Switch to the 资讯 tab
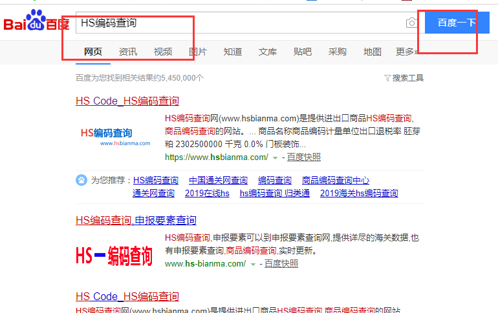The width and height of the screenshot is (498, 313). [127, 52]
